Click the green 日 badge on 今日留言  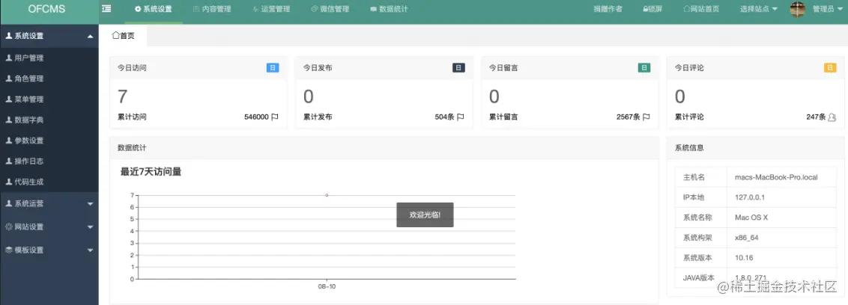click(644, 68)
